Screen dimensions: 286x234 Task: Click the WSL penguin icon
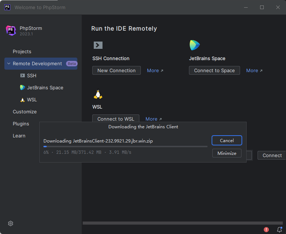98,94
